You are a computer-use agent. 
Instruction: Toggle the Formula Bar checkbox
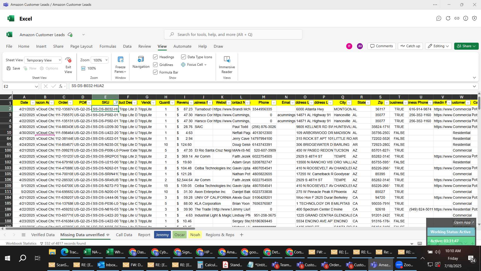click(x=155, y=72)
